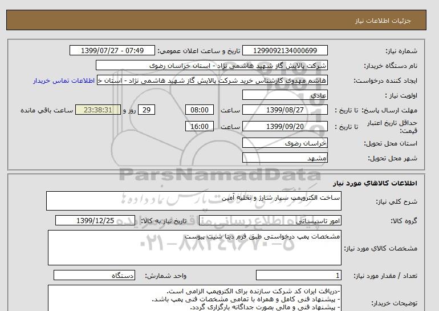This screenshot has height=311, width=439.
Task: Click the label گروه کالا
Action: [x=404, y=221]
